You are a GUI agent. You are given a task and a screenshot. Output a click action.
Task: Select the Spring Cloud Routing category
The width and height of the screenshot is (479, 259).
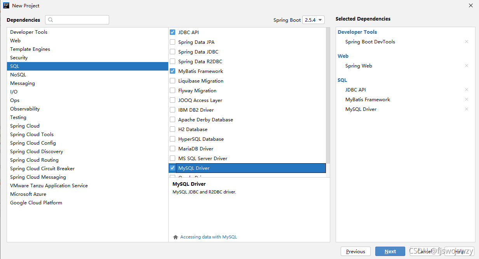click(x=87, y=160)
